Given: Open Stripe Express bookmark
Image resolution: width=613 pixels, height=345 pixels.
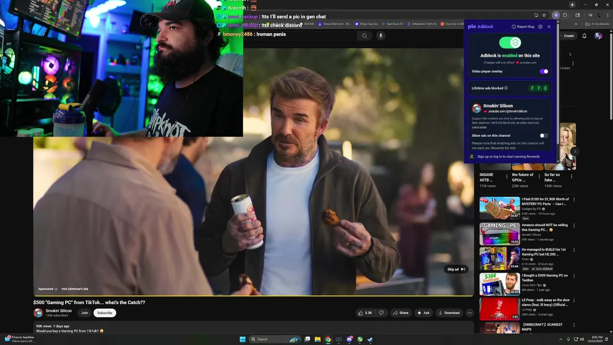Looking at the screenshot, I should click(366, 23).
